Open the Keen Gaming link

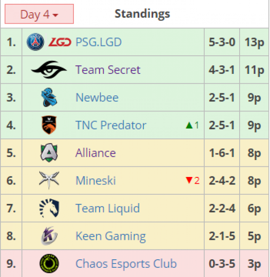coord(111,236)
